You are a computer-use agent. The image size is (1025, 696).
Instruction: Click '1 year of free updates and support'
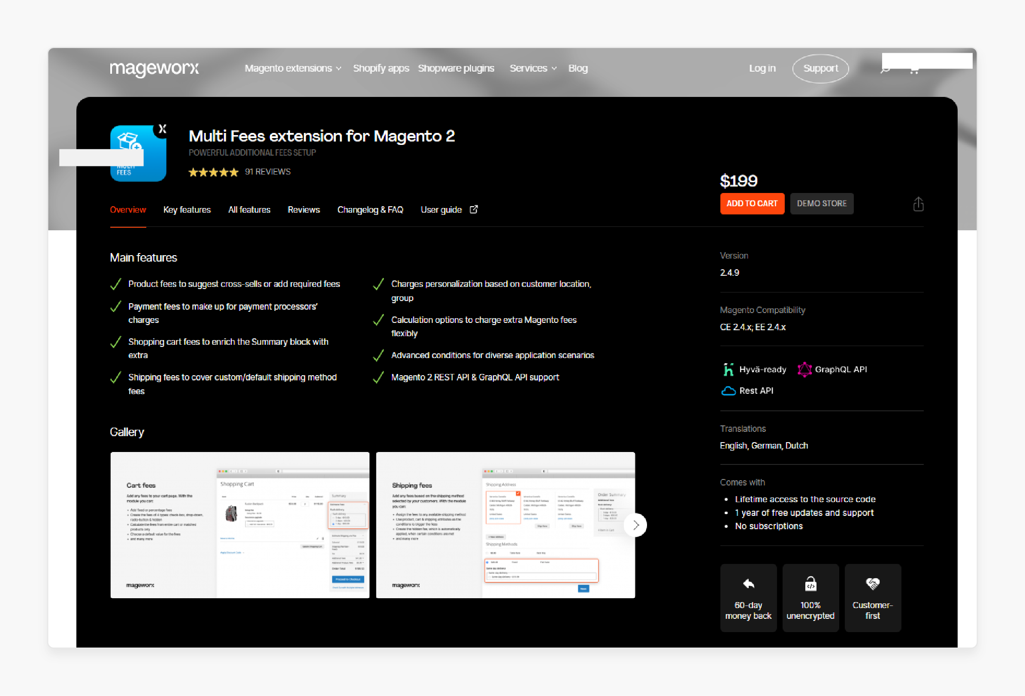(x=804, y=512)
